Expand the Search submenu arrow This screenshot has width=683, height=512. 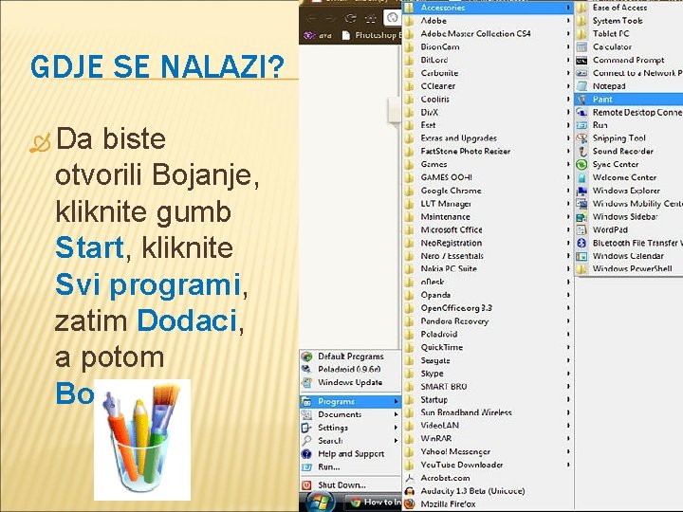396,441
